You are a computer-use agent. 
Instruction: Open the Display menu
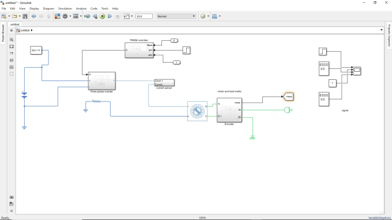[34, 9]
